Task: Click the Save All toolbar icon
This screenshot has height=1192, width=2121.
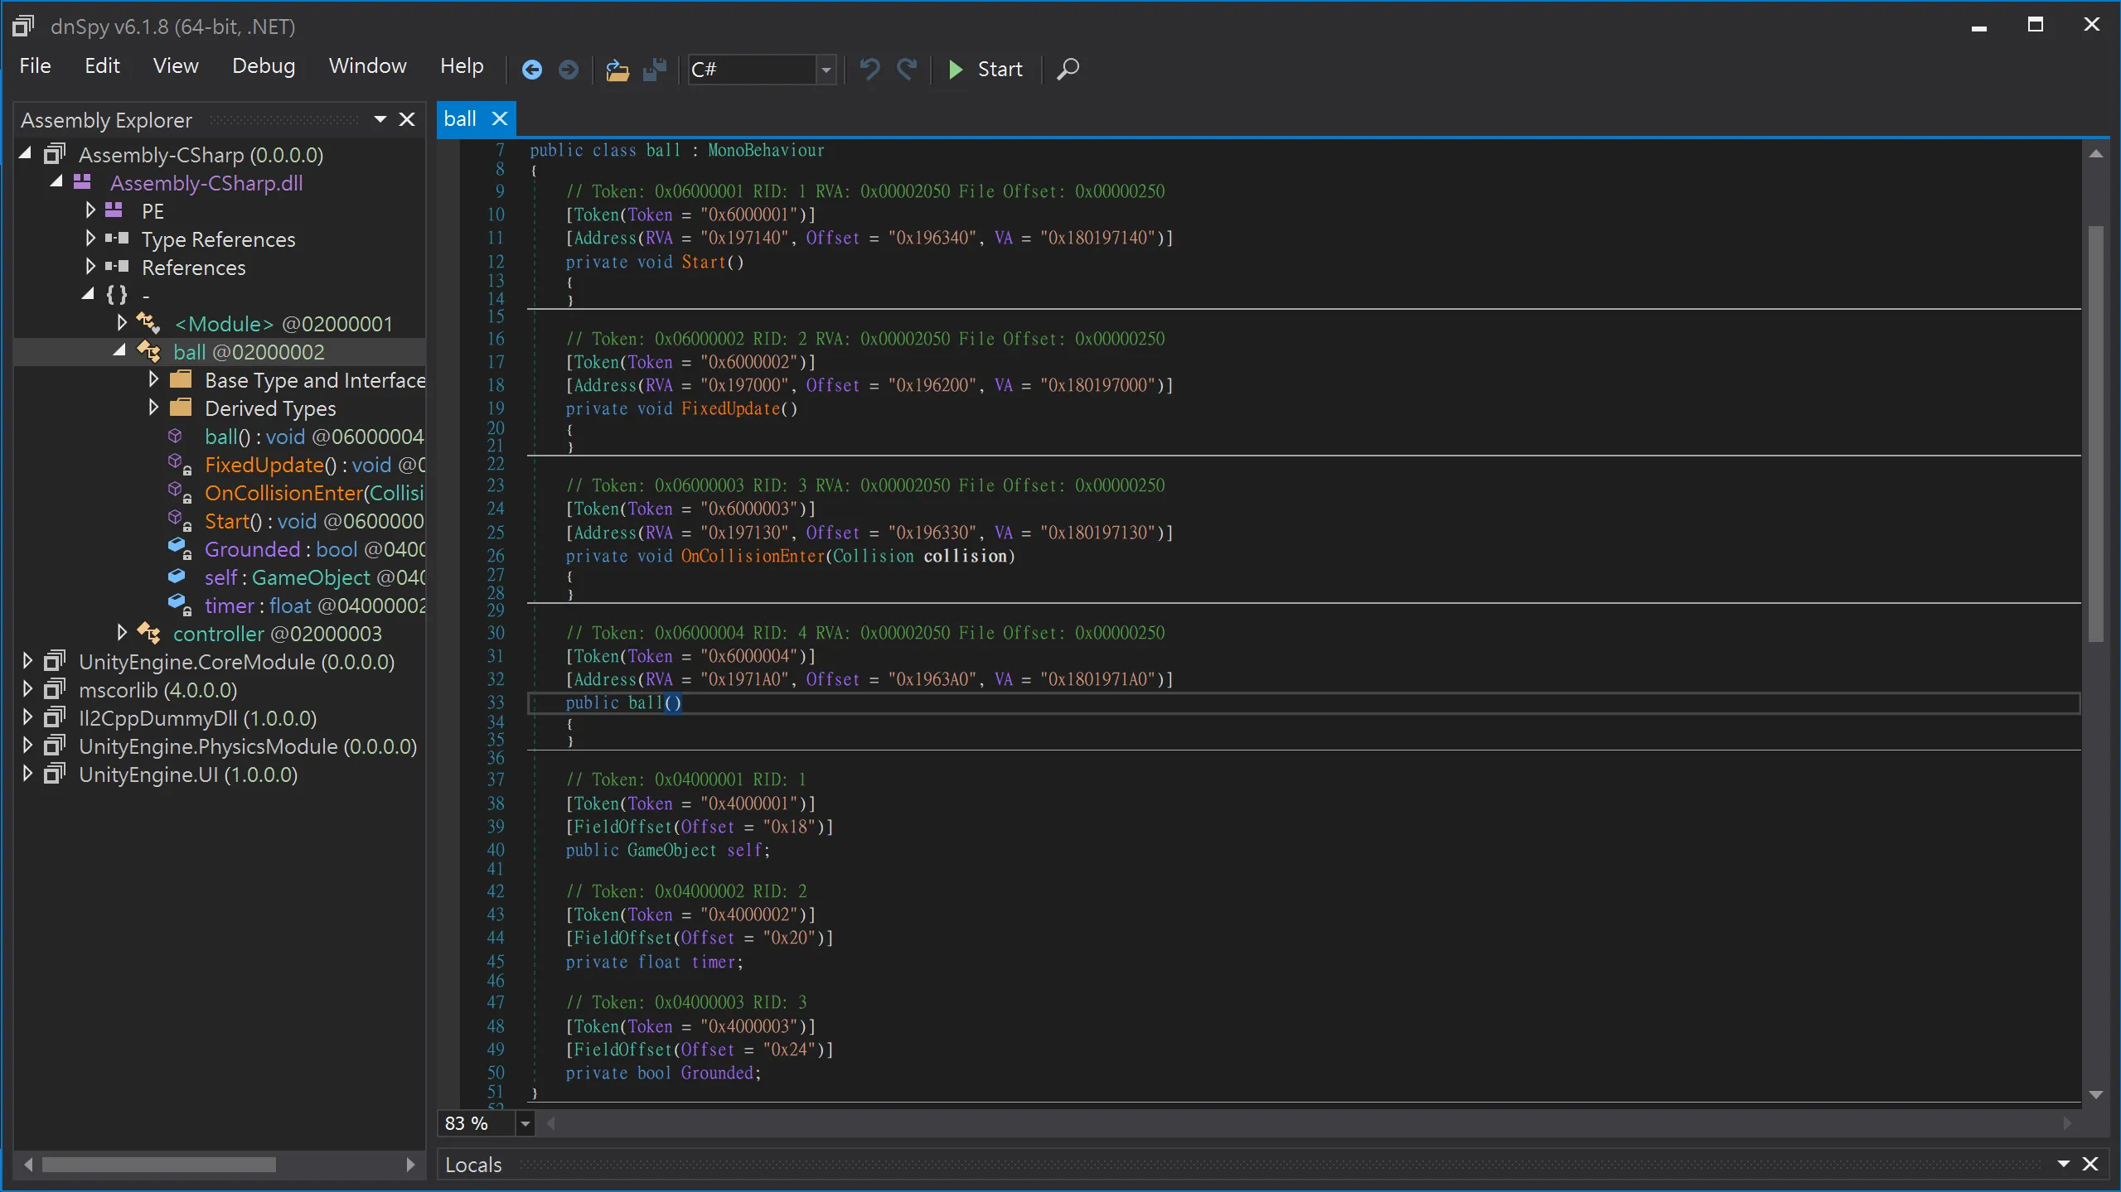Action: pos(655,70)
